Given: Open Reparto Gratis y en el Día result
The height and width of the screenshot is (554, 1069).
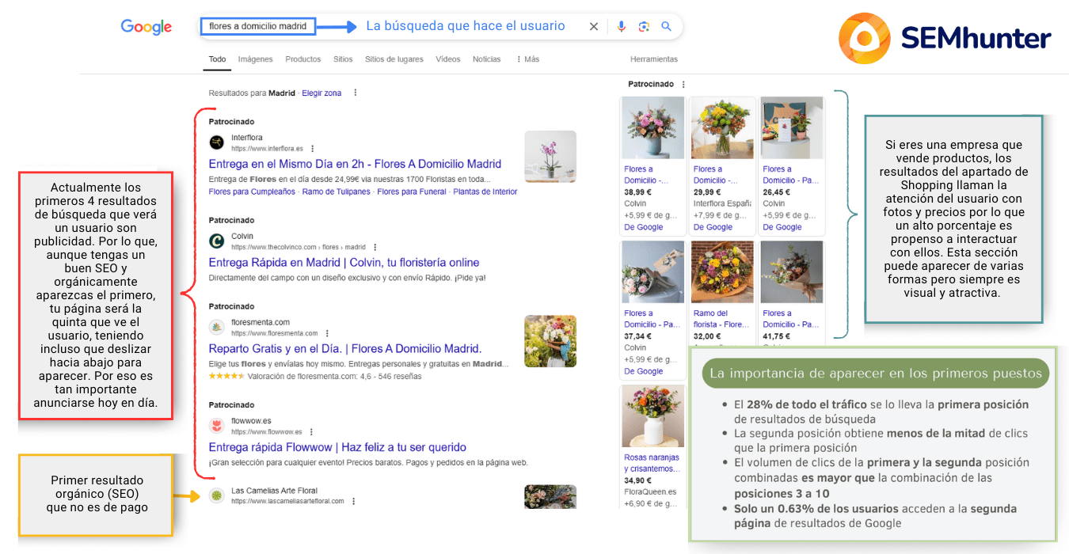Looking at the screenshot, I should pos(345,348).
